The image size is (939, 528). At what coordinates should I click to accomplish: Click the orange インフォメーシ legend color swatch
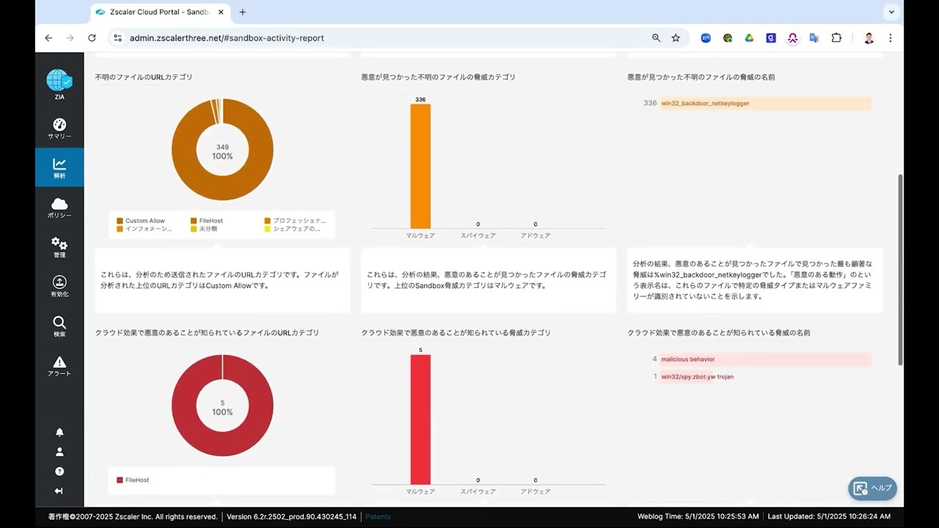pos(119,229)
